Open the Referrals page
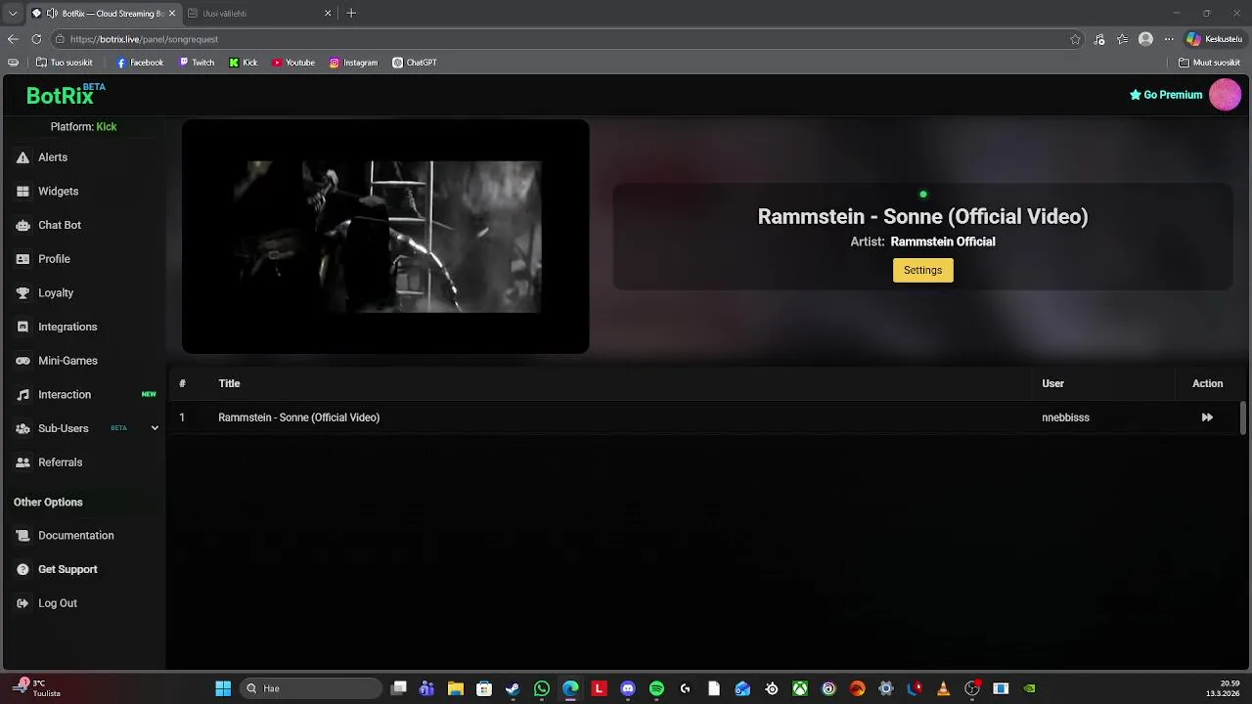 (60, 462)
